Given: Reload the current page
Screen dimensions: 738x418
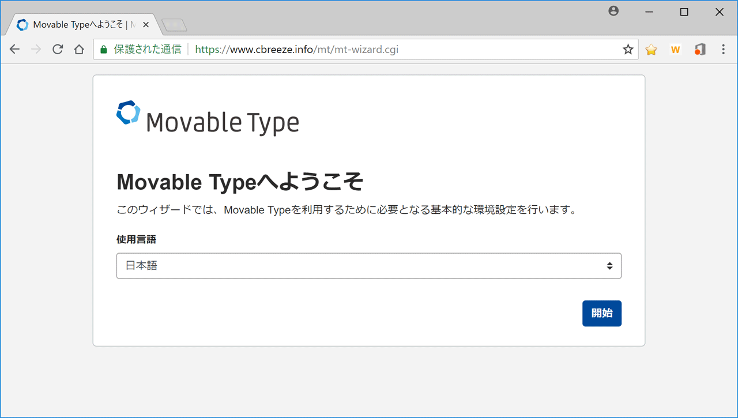Looking at the screenshot, I should click(x=58, y=50).
